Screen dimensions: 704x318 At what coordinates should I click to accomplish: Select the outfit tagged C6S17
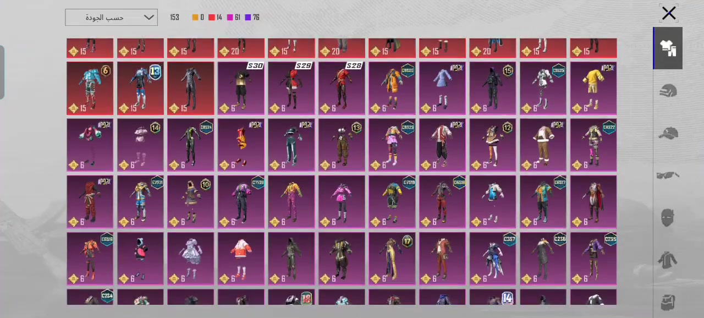click(543, 202)
